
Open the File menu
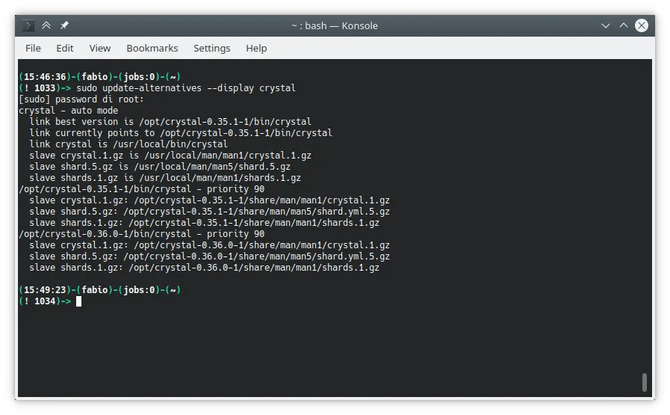tap(33, 49)
